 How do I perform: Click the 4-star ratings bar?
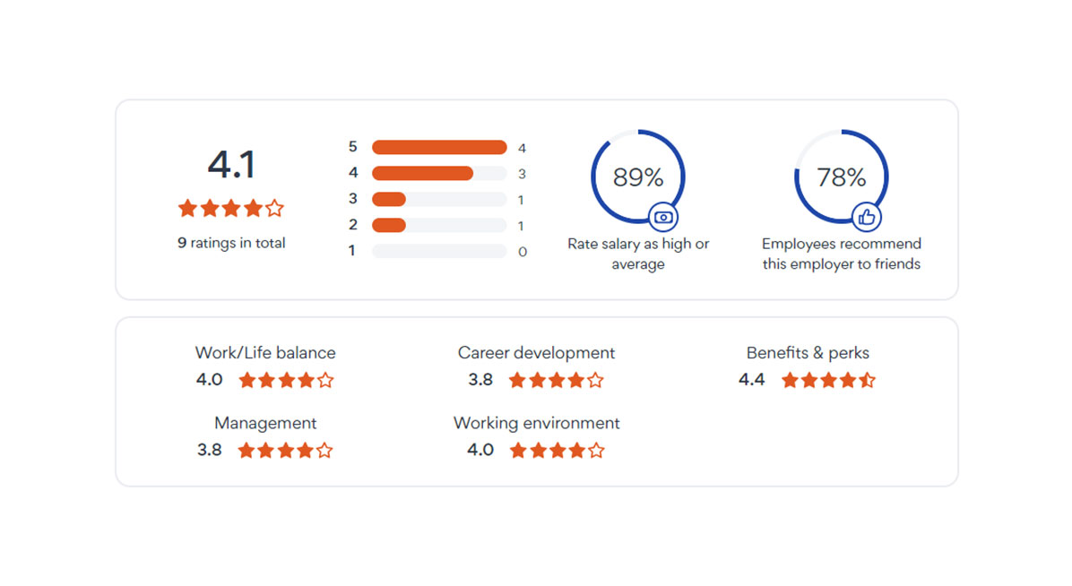439,173
